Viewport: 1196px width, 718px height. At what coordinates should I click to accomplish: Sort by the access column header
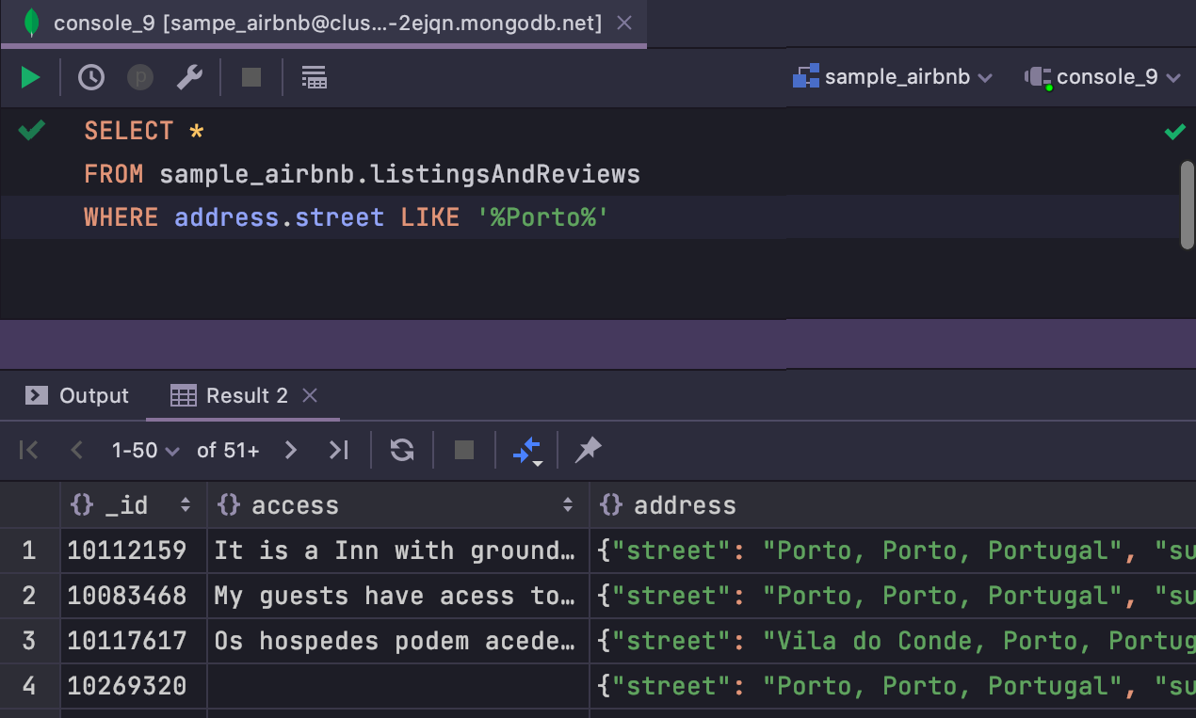click(x=397, y=505)
